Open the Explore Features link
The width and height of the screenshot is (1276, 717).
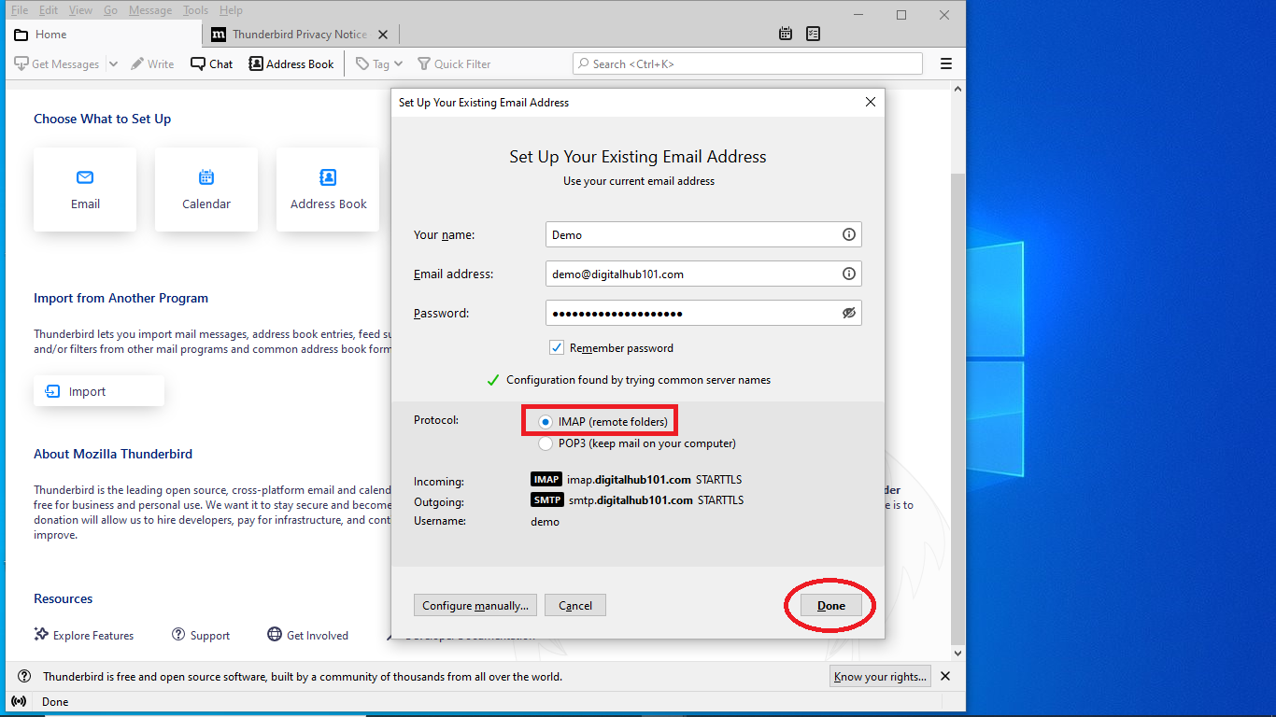(84, 635)
